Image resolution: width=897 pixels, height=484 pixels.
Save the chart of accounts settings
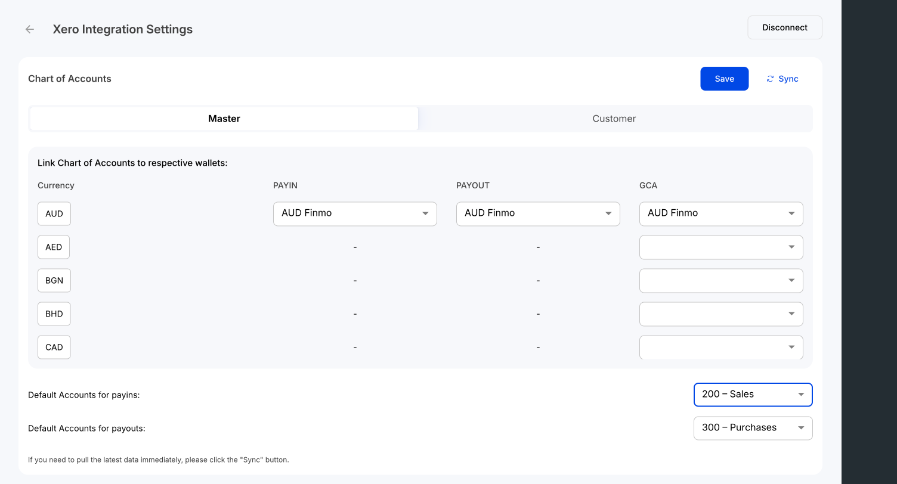click(724, 79)
